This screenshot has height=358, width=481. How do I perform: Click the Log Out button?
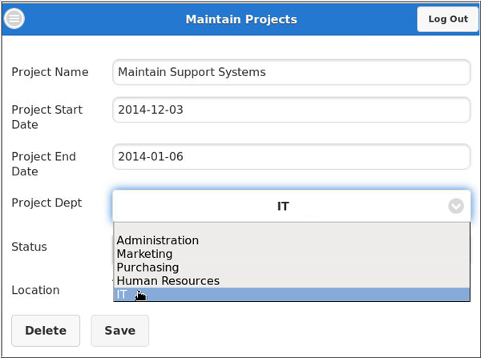[x=447, y=19]
